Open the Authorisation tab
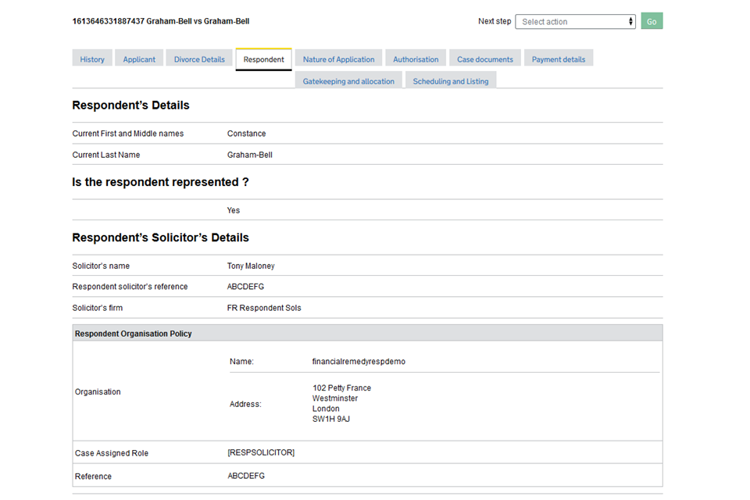This screenshot has height=500, width=750. [416, 59]
